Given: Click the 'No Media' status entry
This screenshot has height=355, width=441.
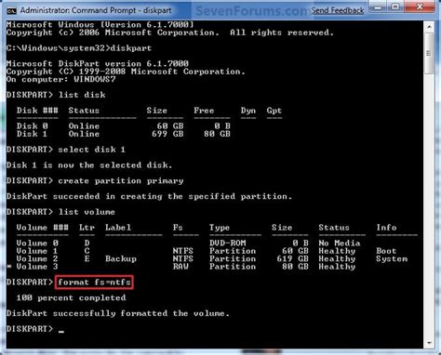Looking at the screenshot, I should pos(340,243).
